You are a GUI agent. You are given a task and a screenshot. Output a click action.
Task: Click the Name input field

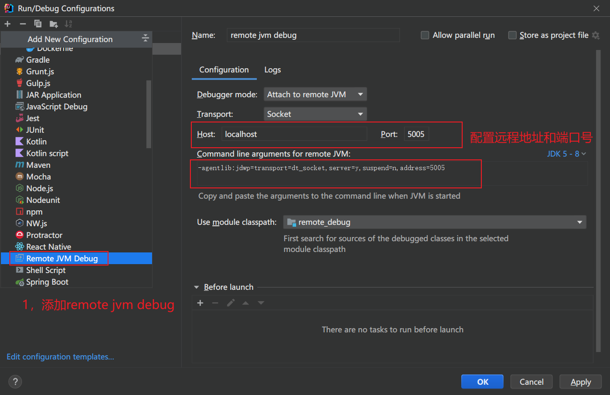click(313, 35)
